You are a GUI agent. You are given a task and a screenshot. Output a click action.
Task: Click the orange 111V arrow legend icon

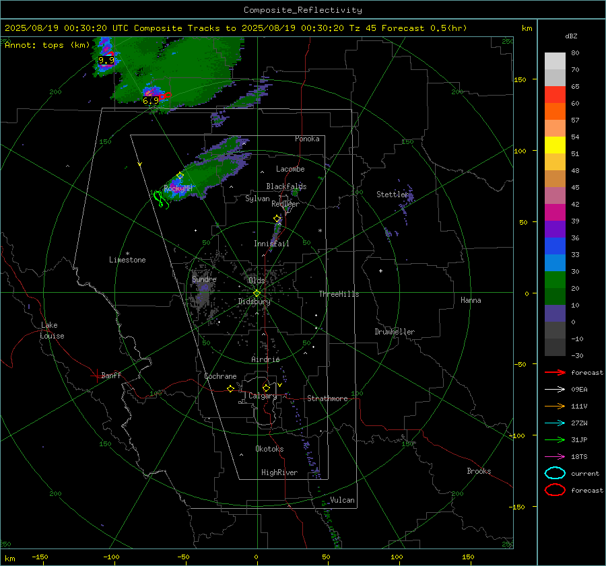(x=555, y=406)
